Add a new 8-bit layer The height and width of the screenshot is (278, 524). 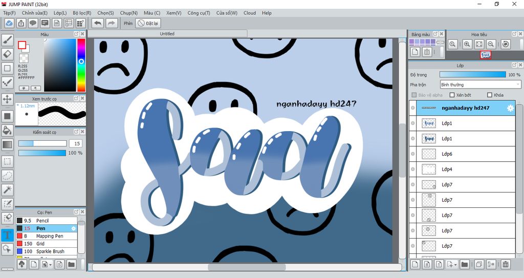[427, 264]
